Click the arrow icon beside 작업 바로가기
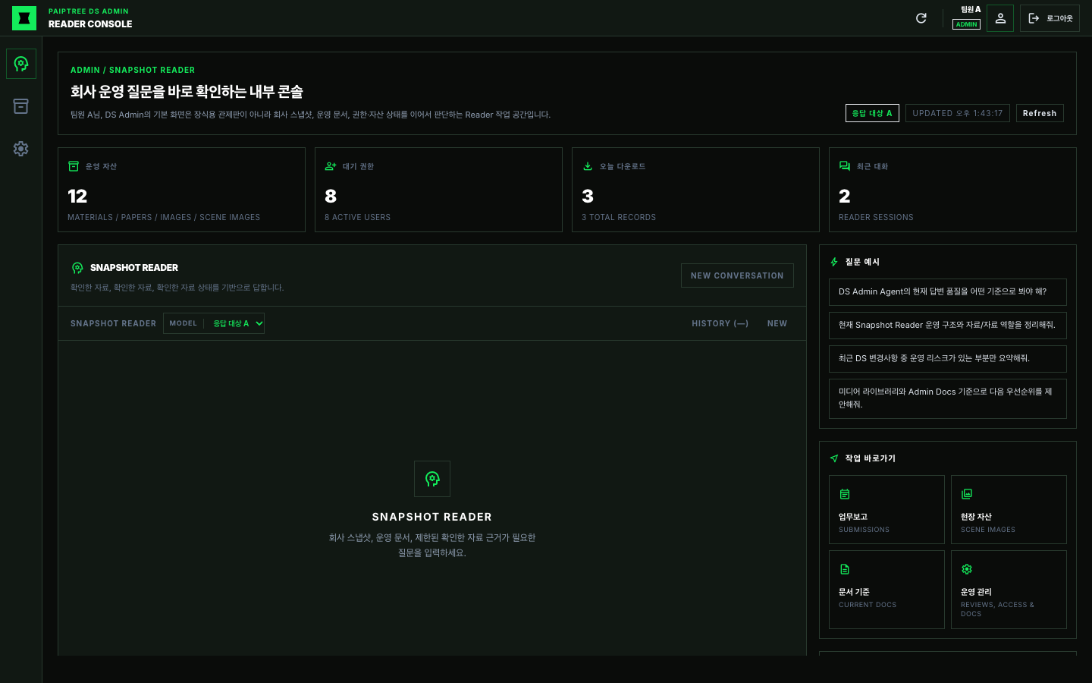Screen dimensions: 1092x683 click(x=834, y=458)
